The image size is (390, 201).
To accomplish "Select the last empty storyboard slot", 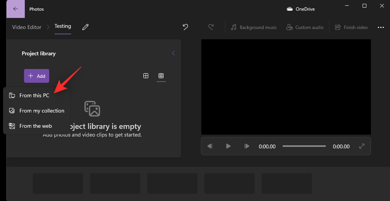I will [x=287, y=183].
